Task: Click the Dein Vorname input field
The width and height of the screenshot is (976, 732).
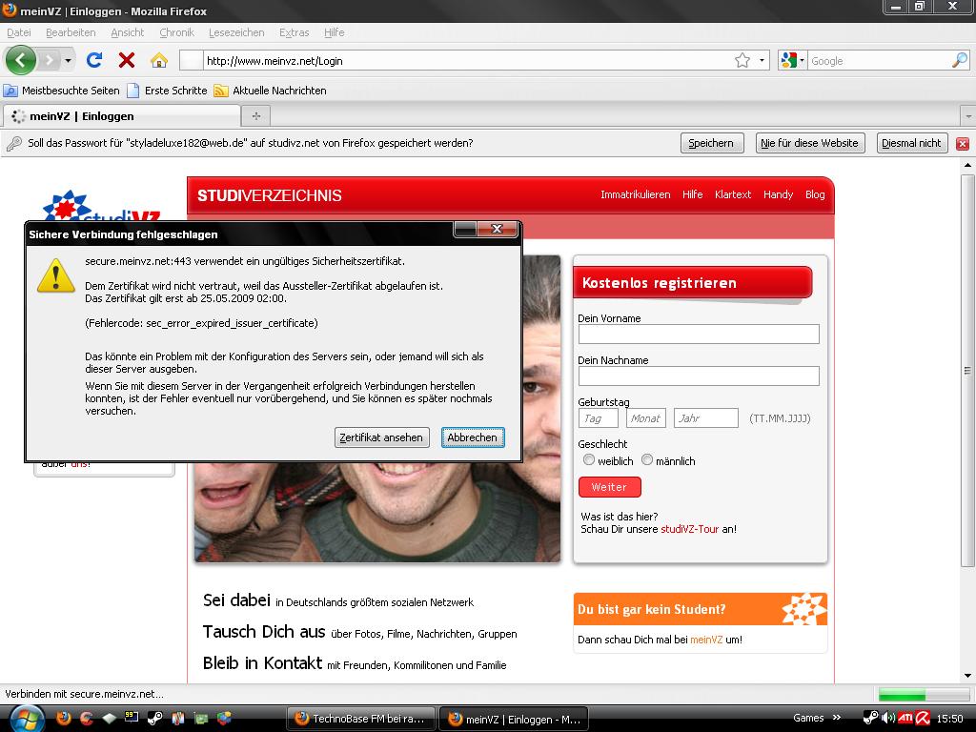Action: [698, 334]
